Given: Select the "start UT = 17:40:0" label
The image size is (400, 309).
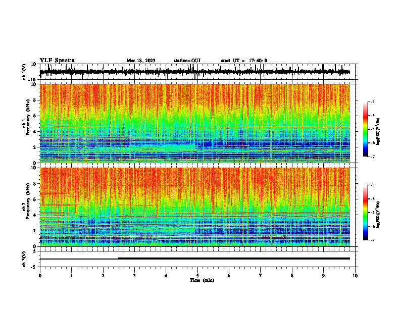Looking at the screenshot, I should (244, 61).
